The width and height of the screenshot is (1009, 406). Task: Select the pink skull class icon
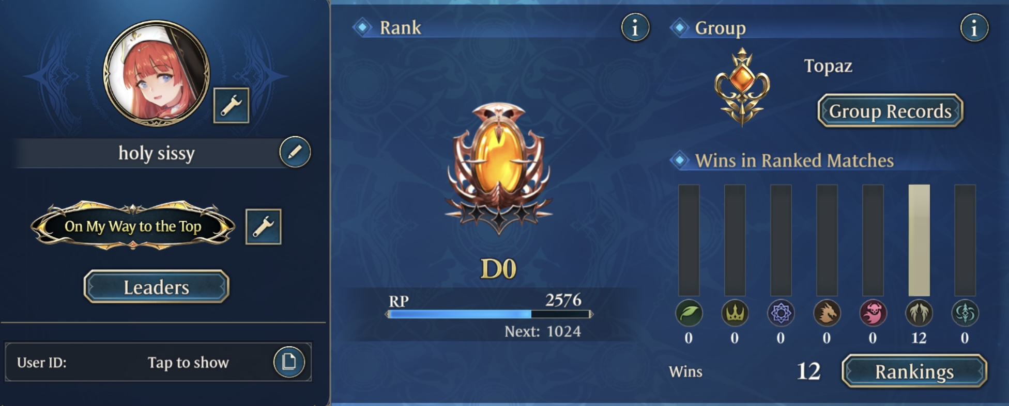pos(873,313)
